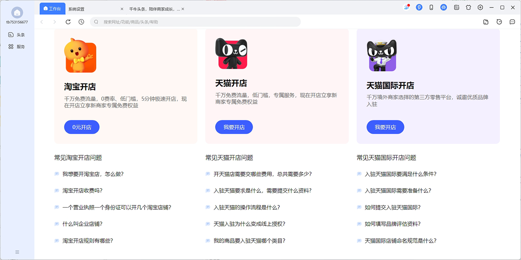Select the 工作台 tab
Image resolution: width=521 pixels, height=260 pixels.
coord(53,9)
